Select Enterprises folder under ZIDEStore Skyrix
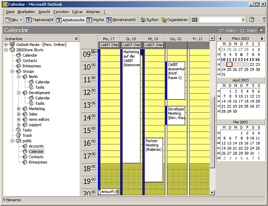The image size is (268, 206). click(31, 66)
